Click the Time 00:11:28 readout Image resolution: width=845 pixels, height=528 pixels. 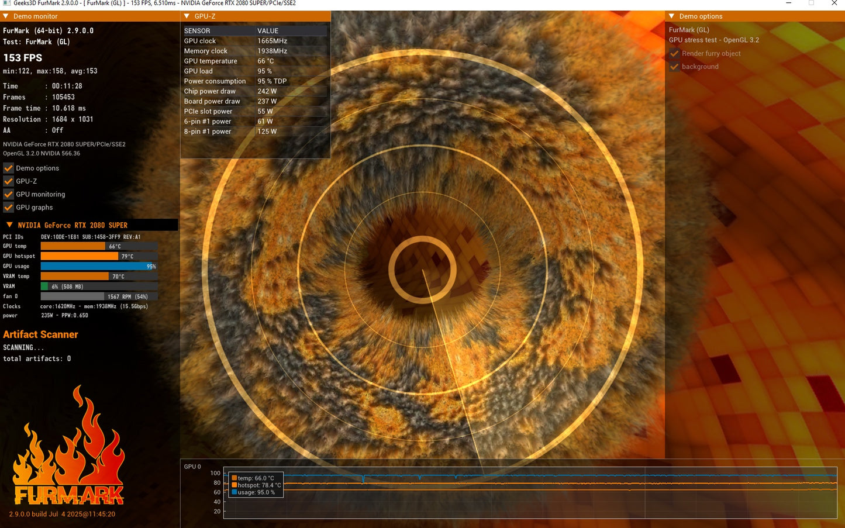[x=43, y=86]
